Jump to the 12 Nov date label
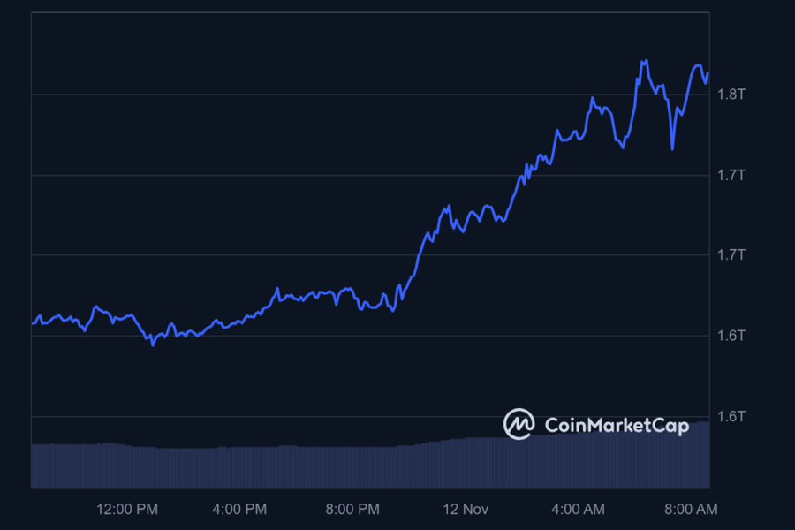 coord(466,509)
